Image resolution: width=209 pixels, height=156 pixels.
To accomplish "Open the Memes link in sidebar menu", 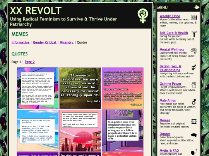I will click(x=165, y=120).
